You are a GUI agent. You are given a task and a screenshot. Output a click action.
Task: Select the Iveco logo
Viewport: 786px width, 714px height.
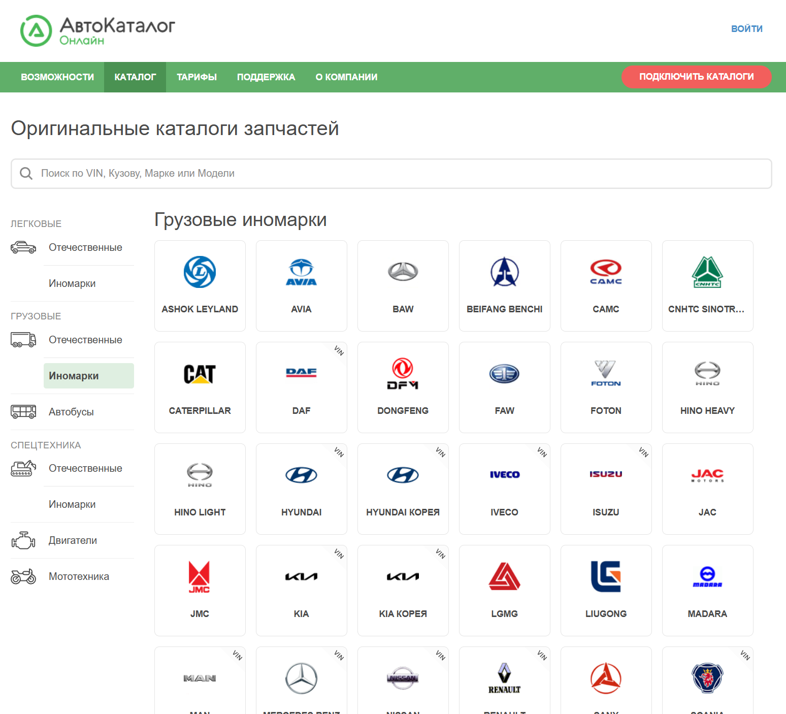click(x=505, y=475)
